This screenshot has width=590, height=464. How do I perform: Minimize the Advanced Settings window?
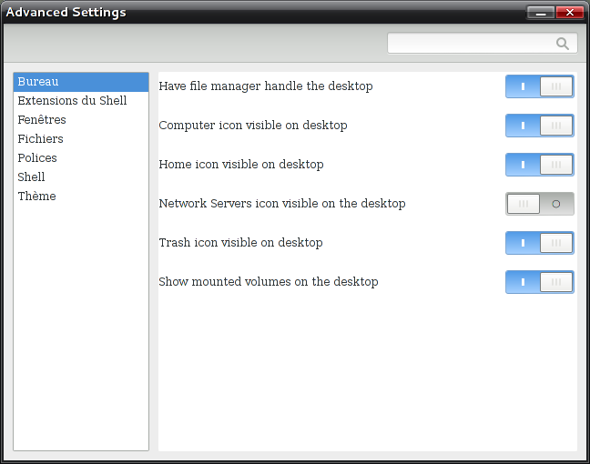click(x=541, y=13)
